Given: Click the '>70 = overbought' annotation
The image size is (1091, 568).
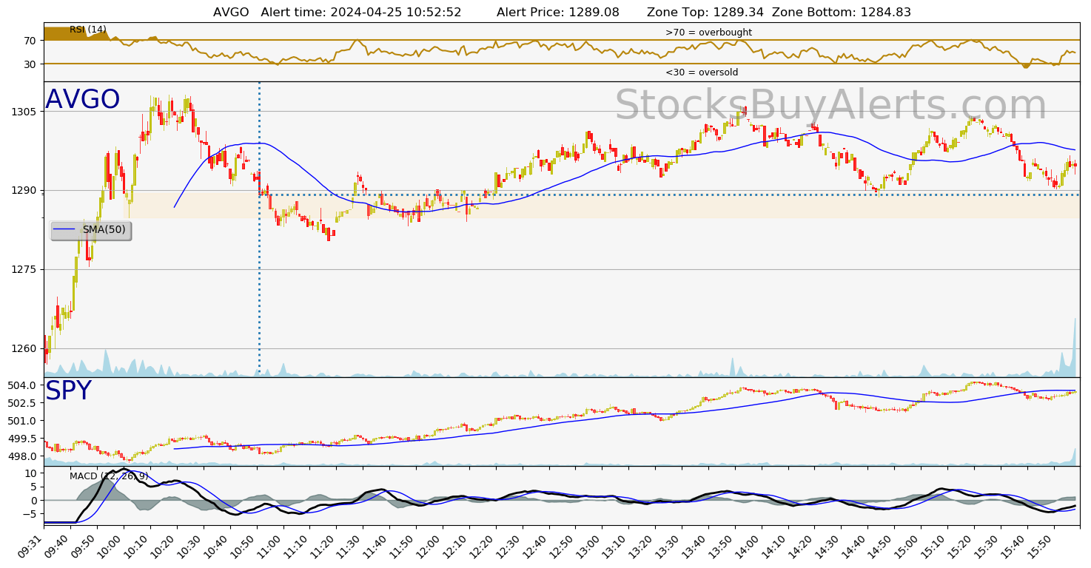Looking at the screenshot, I should coord(708,33).
